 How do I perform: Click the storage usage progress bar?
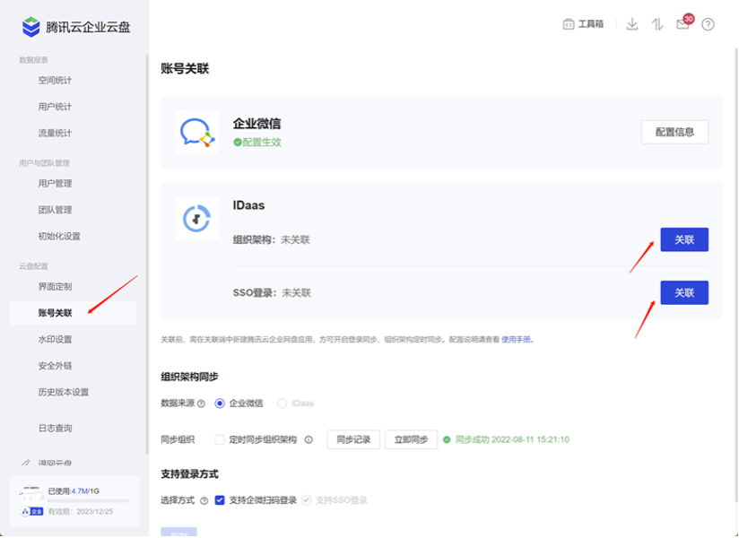click(x=89, y=500)
